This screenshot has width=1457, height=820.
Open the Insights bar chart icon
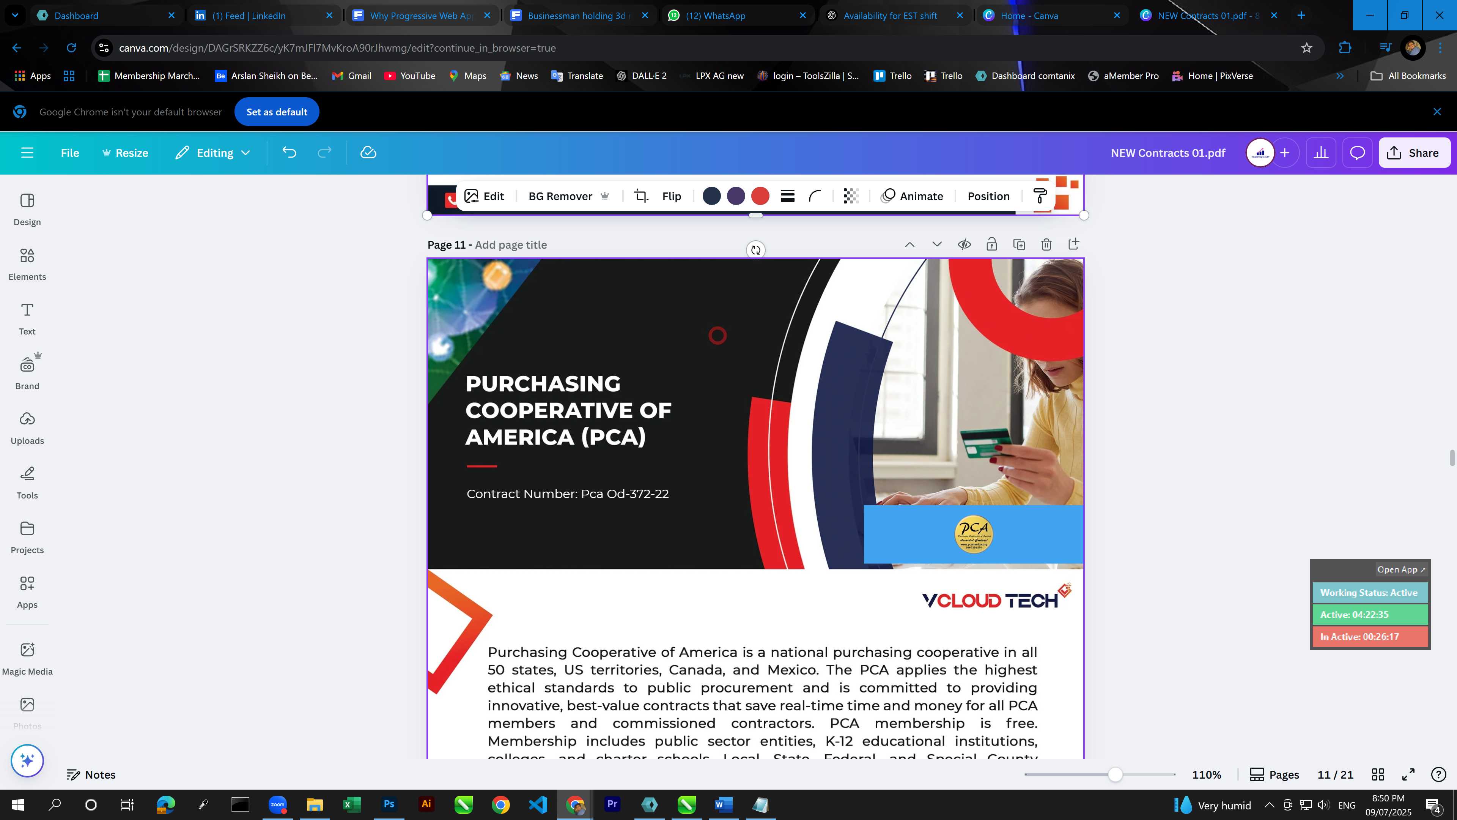1321,153
